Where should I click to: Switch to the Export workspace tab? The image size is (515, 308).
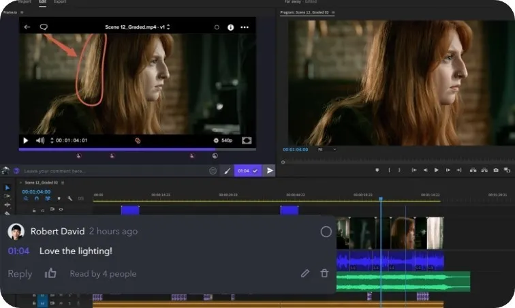(x=60, y=1)
